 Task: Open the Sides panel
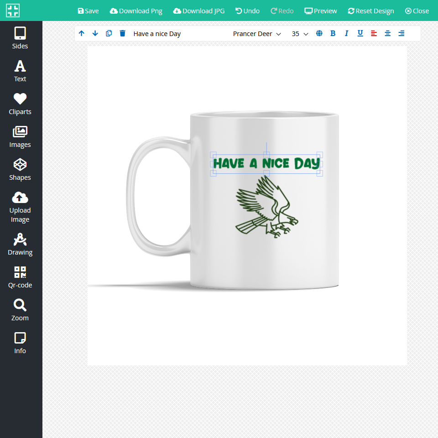[20, 38]
